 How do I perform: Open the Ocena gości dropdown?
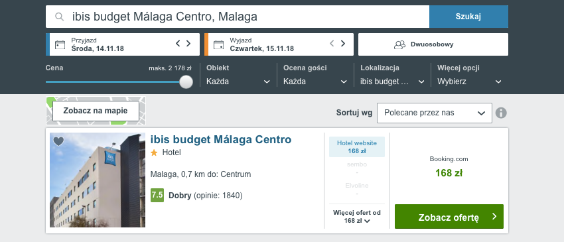315,82
